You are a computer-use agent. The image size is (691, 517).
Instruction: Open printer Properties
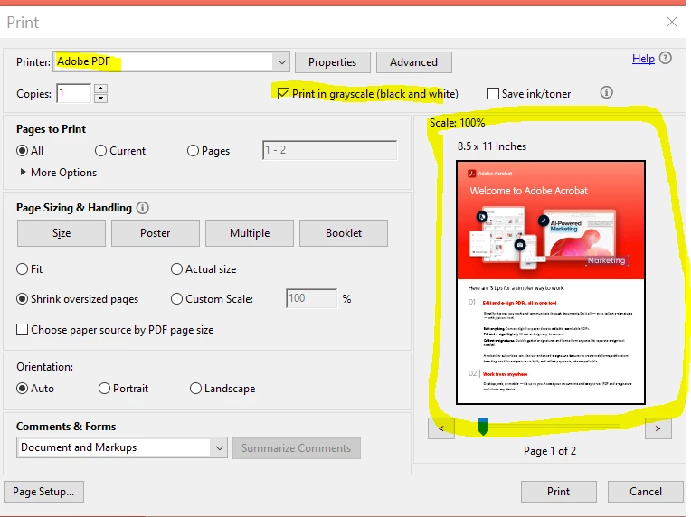[333, 62]
